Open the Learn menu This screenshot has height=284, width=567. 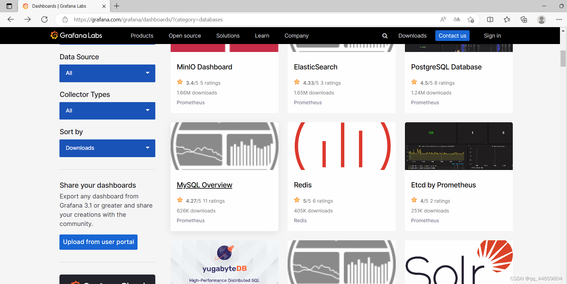point(262,36)
